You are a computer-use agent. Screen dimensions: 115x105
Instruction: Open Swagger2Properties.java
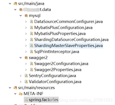(x=58, y=70)
